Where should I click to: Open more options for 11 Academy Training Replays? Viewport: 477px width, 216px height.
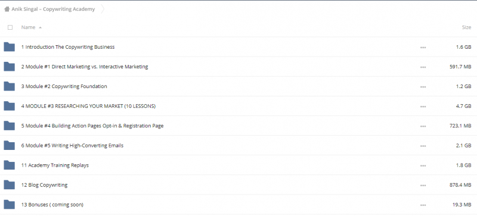pos(423,165)
